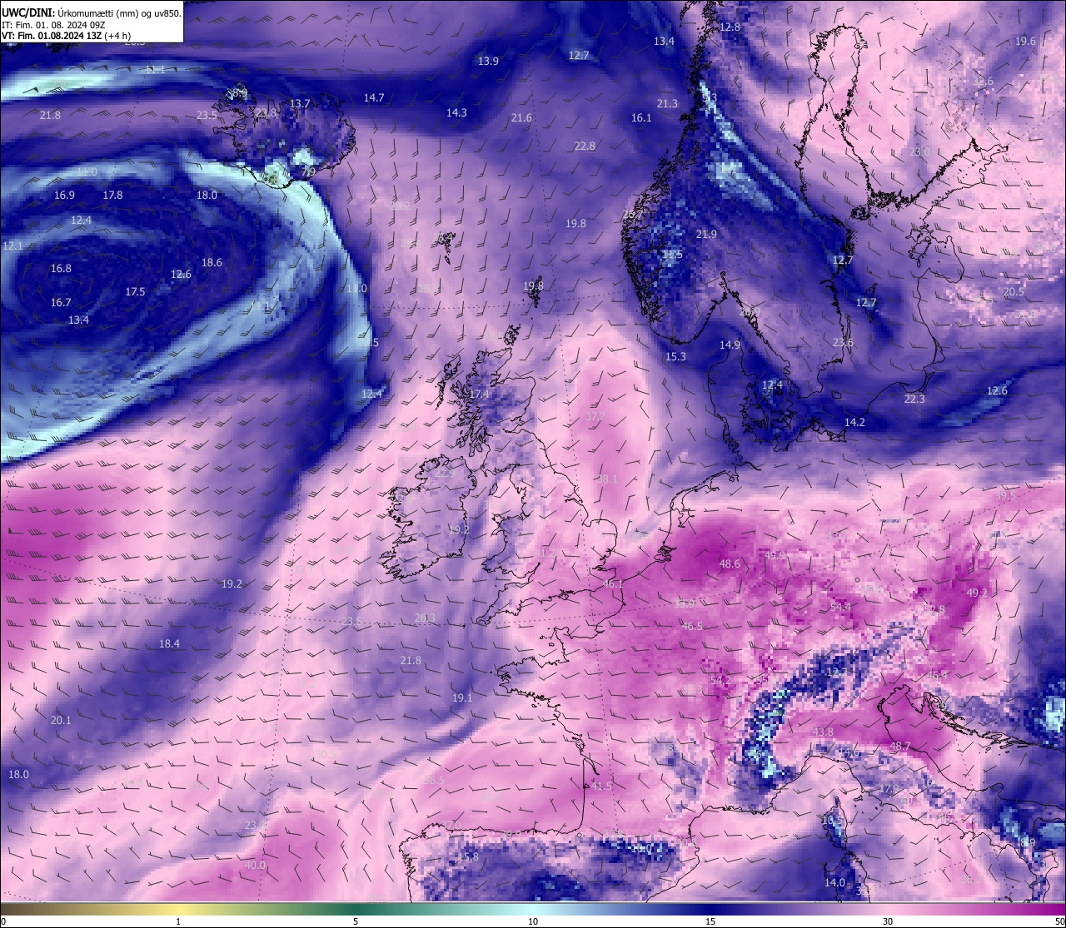
Task: Select the 15.3 value south of Norway
Action: [675, 356]
